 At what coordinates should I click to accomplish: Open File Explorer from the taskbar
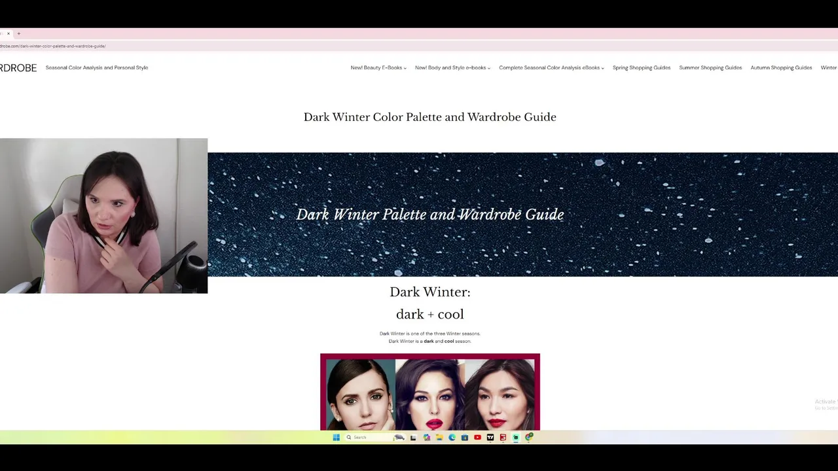point(439,437)
